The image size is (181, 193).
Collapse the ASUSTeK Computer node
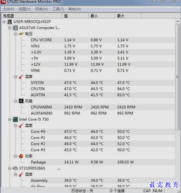10,28
